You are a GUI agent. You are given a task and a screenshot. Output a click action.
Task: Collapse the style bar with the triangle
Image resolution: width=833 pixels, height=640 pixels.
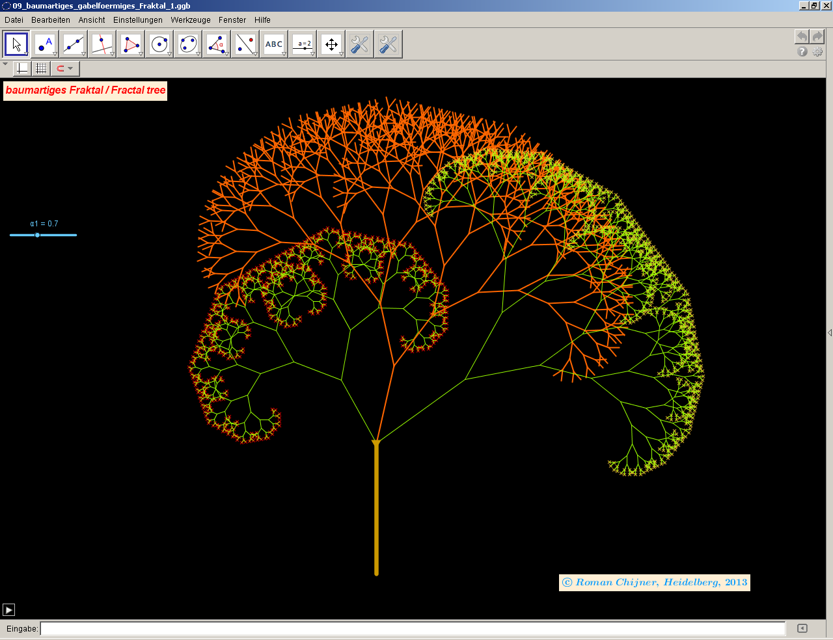[x=5, y=64]
